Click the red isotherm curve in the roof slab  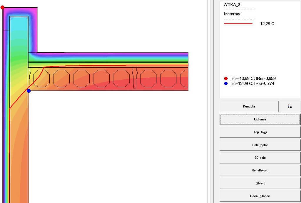pyautogui.click(x=118, y=65)
